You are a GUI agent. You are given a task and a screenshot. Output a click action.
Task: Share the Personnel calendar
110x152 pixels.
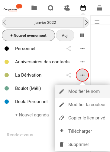69,49
